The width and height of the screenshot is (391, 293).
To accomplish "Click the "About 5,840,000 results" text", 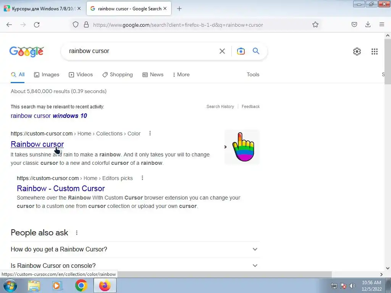I will (x=58, y=91).
